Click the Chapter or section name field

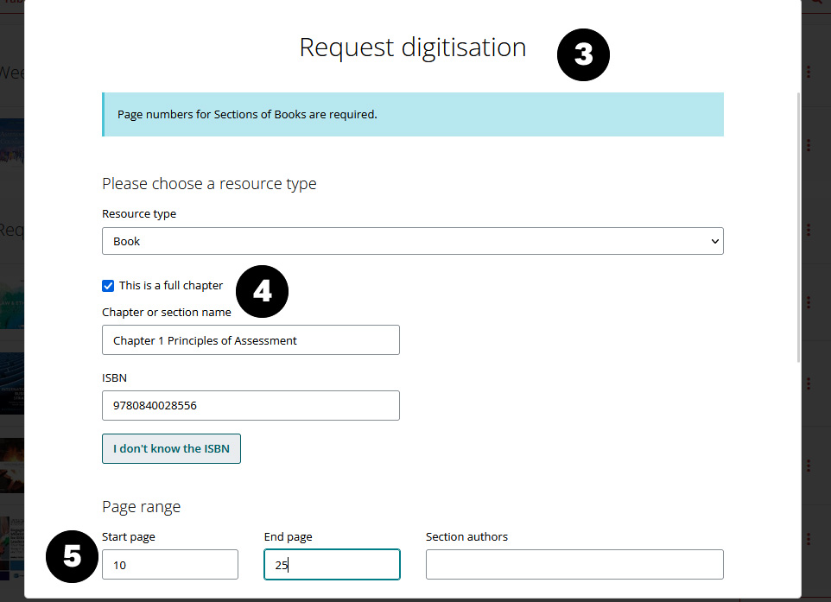coord(251,339)
